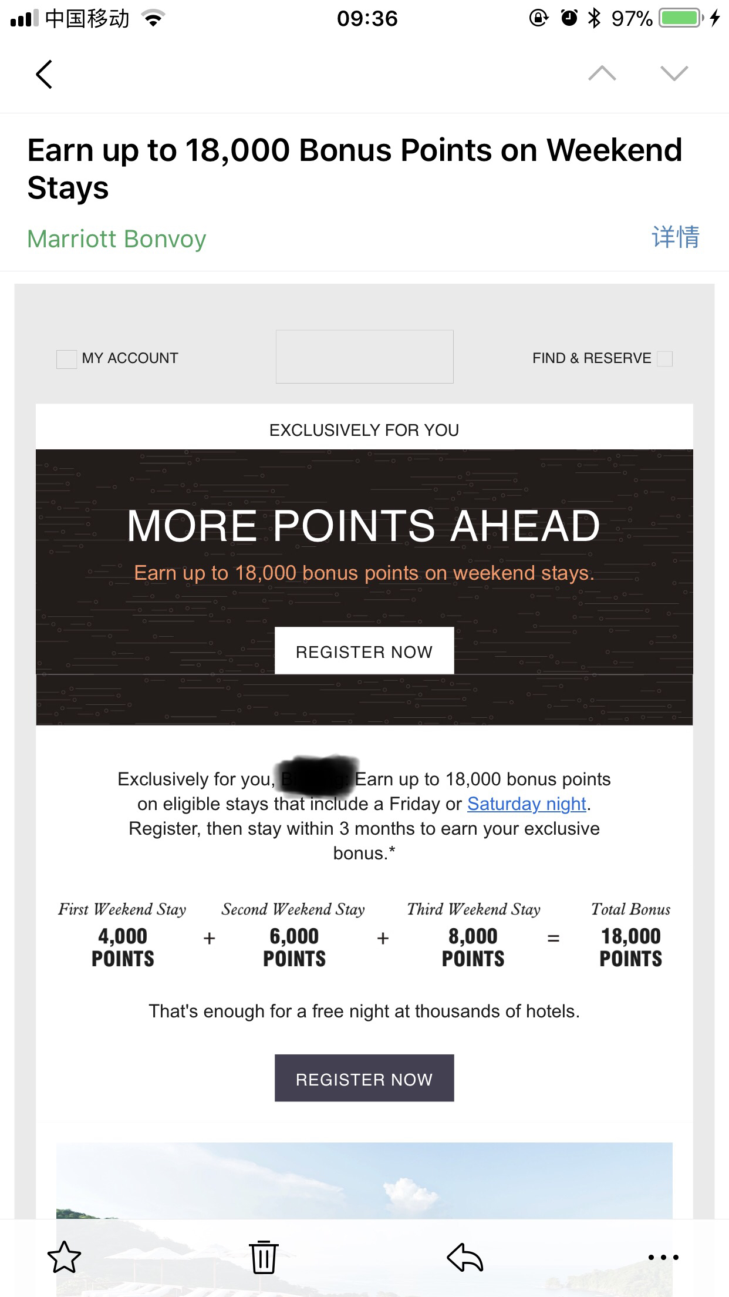Tap the MORE POINTS AHEAD banner heading
Screen dimensions: 729x1297
(x=364, y=525)
